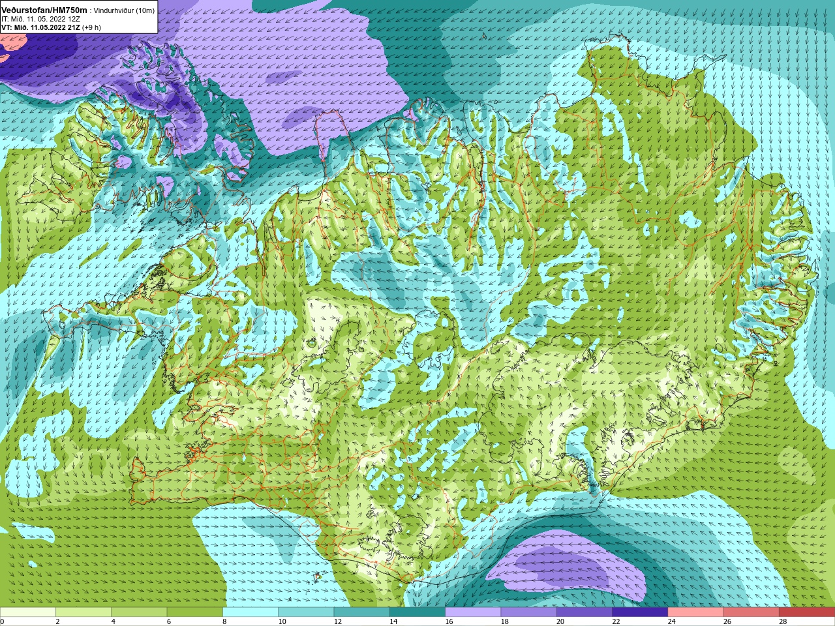This screenshot has width=835, height=626.
Task: Select the 16–18 light lavender legend swatch
Action: click(x=473, y=612)
